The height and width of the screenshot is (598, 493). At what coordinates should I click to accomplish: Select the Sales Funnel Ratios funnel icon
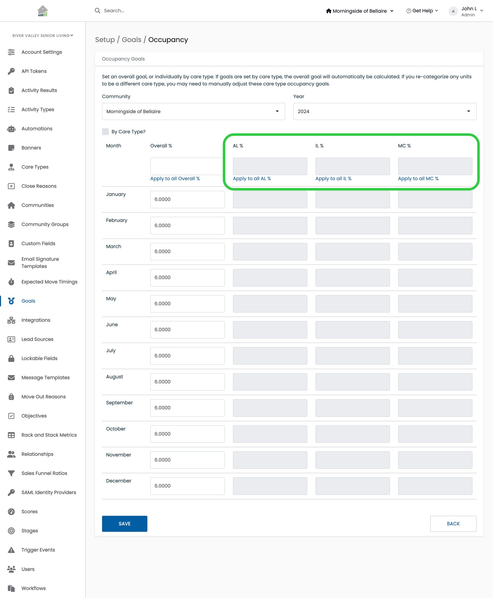click(11, 473)
